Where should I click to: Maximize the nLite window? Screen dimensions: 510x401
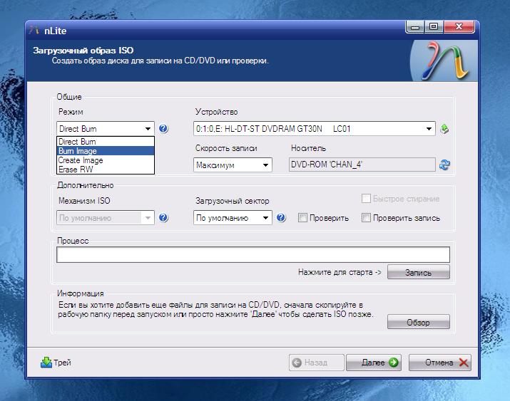[434, 27]
